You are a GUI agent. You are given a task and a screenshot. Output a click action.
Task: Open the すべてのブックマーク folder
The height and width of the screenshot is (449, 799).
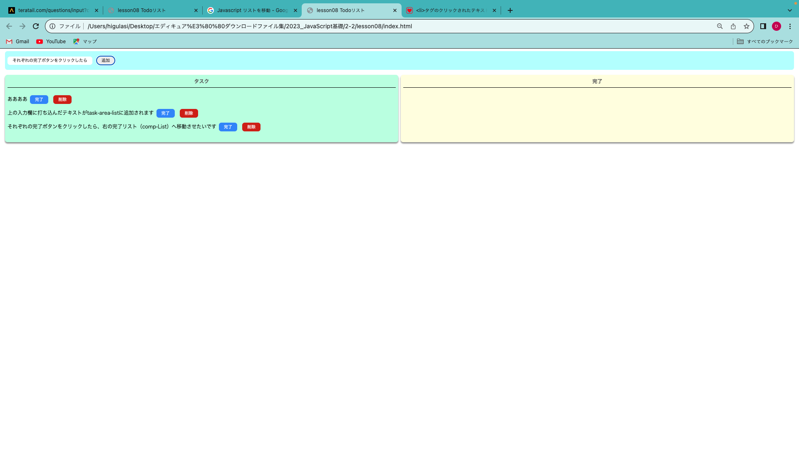coord(765,42)
